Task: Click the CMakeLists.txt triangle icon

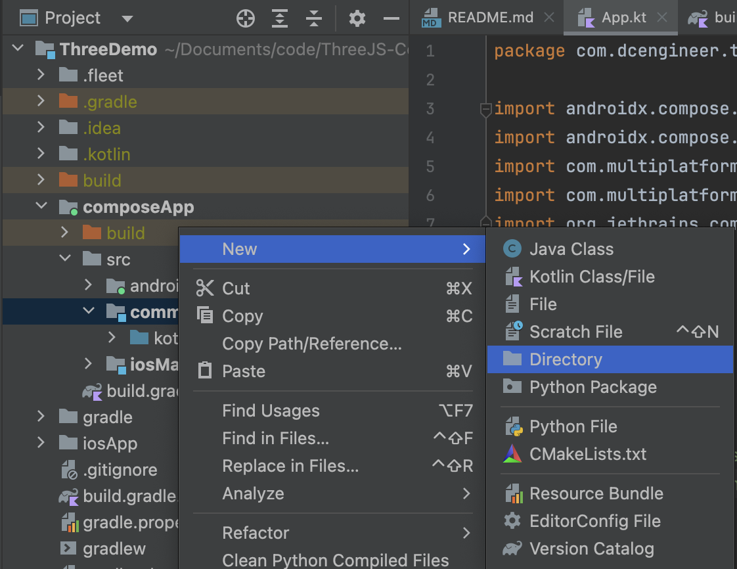Action: (512, 454)
